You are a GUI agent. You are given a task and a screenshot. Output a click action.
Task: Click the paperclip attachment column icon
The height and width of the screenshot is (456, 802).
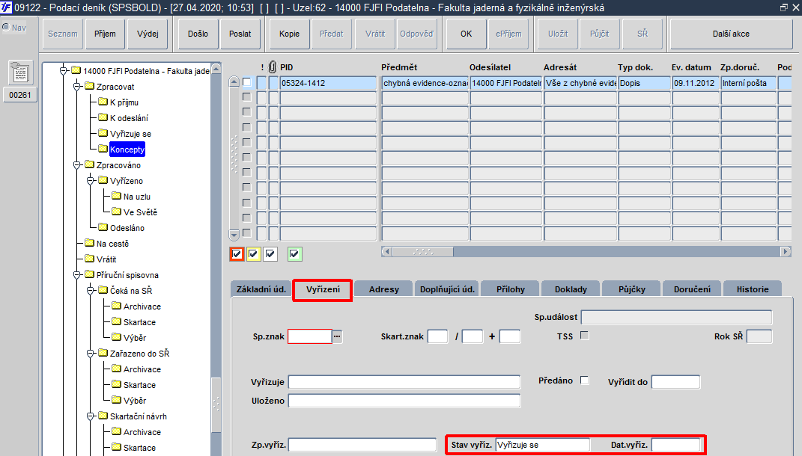pyautogui.click(x=273, y=67)
